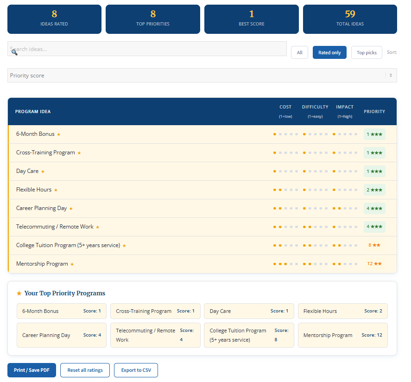This screenshot has width=411, height=382.
Task: Click the star icon next to 6-Month Bonus
Action: [58, 134]
